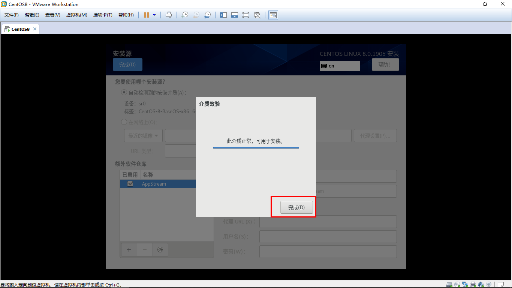
Task: Open the 编辑 menu
Action: click(32, 15)
